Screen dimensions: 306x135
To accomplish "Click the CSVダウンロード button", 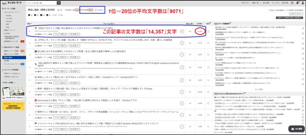I will pyautogui.click(x=296, y=14).
